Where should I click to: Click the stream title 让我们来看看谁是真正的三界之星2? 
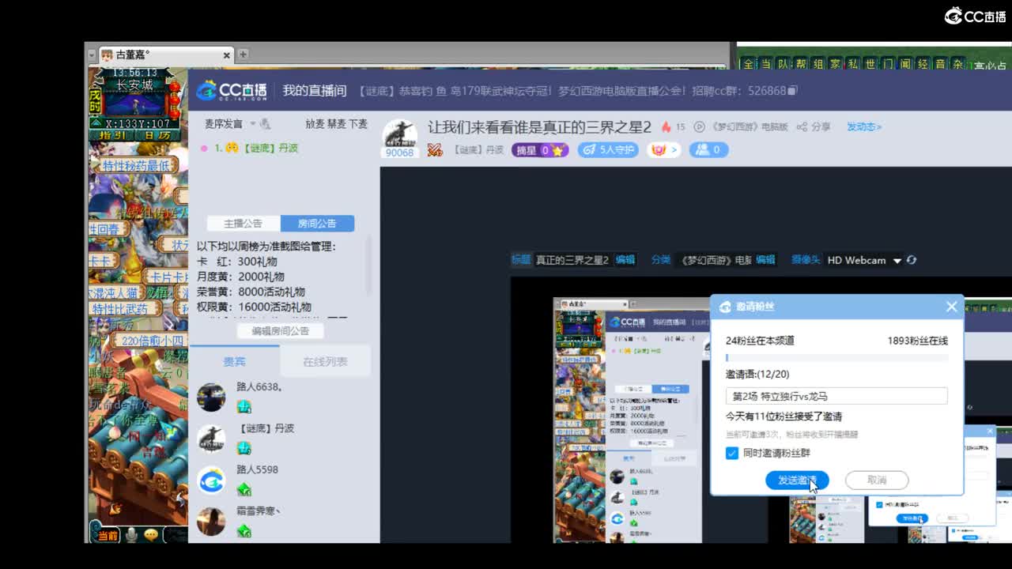coord(539,126)
